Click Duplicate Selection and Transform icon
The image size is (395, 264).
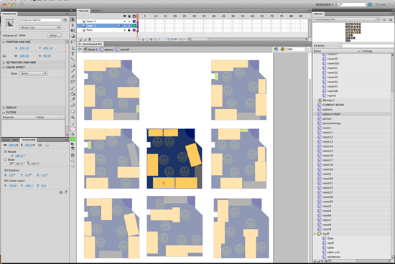point(61,192)
